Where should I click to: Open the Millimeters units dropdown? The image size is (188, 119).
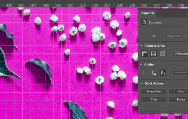click(x=180, y=54)
